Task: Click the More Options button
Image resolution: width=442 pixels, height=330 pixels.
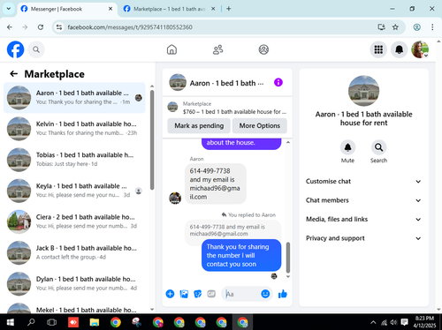Action: (260, 125)
